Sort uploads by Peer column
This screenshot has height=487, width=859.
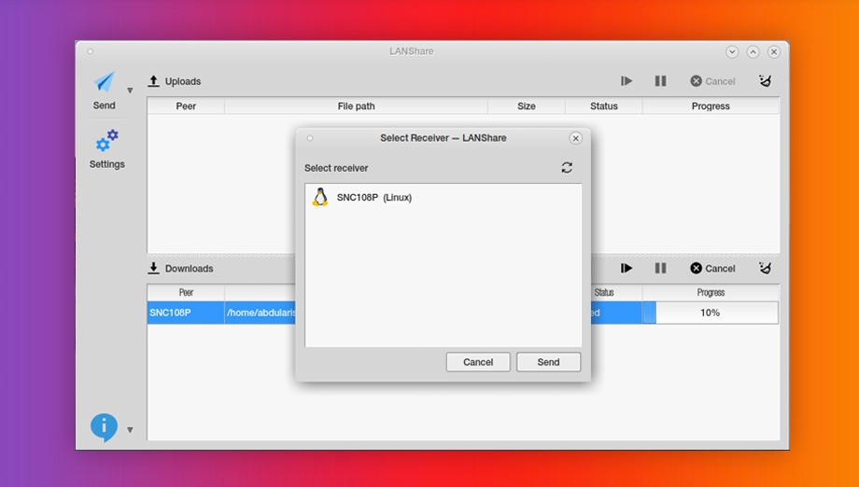[x=186, y=106]
